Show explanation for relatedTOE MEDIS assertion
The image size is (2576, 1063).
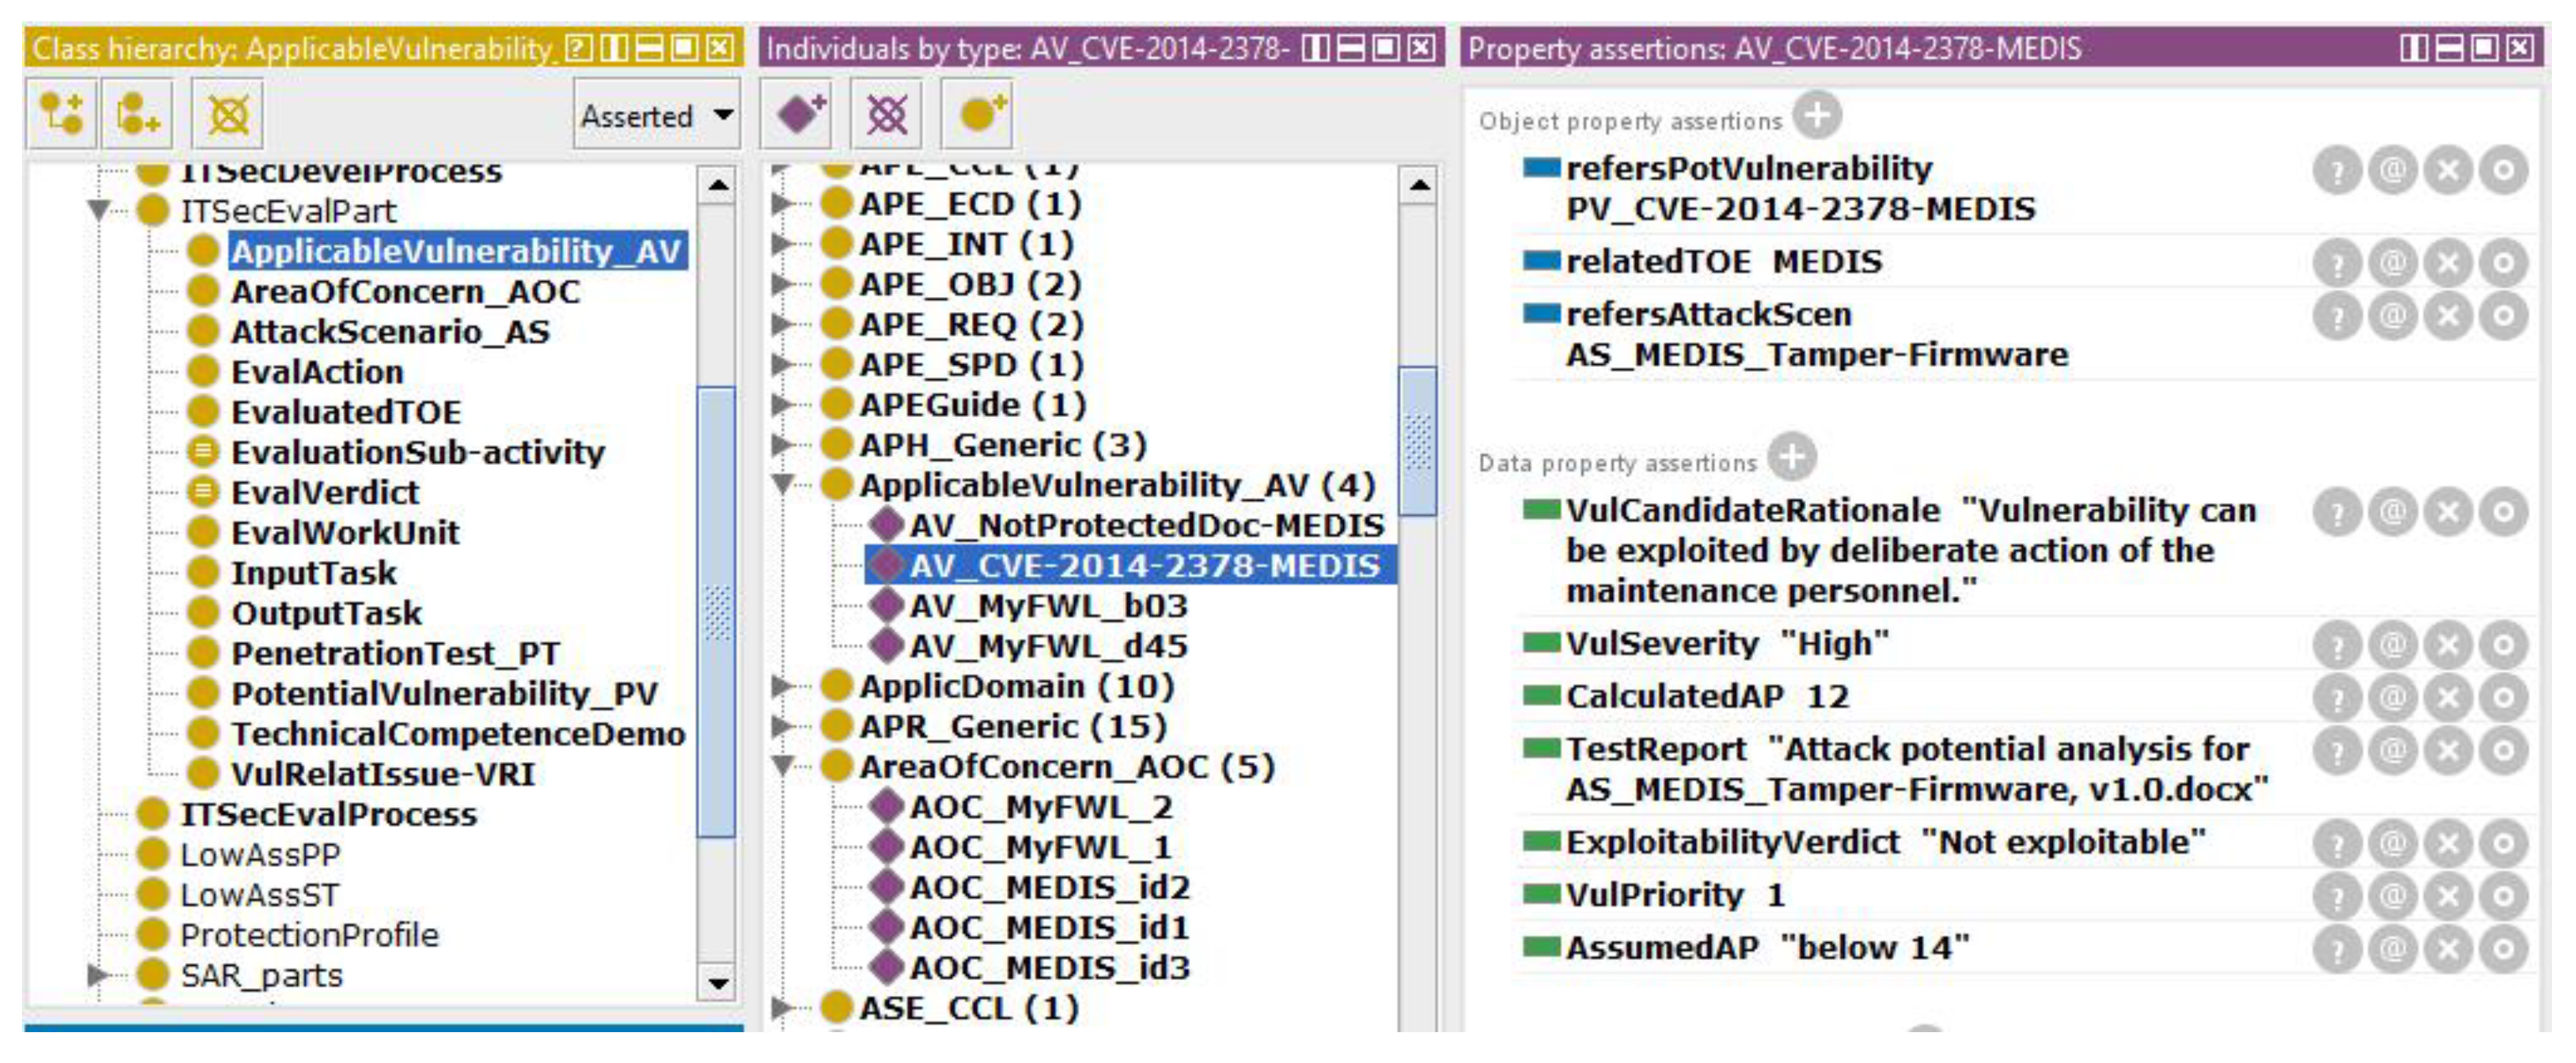(x=2337, y=263)
